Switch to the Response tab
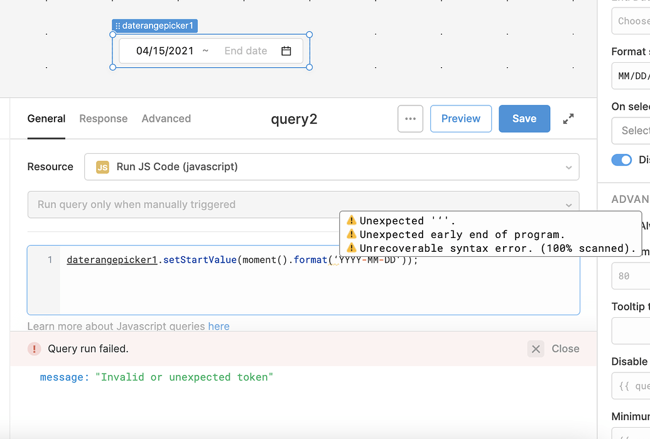 pos(104,119)
